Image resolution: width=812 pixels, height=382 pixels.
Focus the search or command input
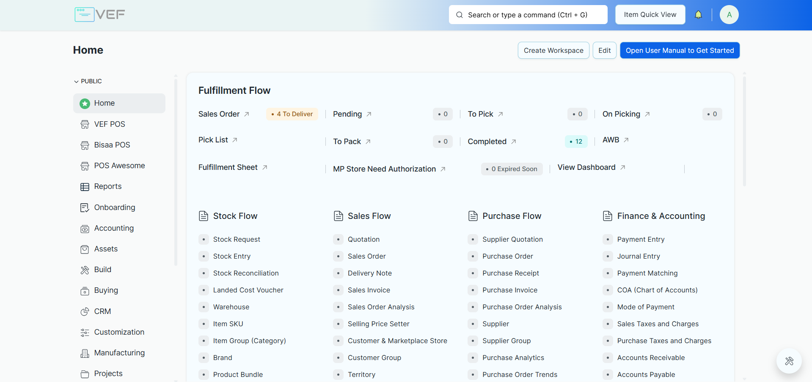tap(528, 15)
